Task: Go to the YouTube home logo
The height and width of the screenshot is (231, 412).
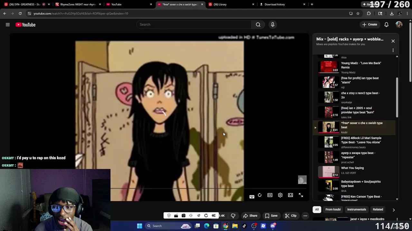Action: click(25, 25)
